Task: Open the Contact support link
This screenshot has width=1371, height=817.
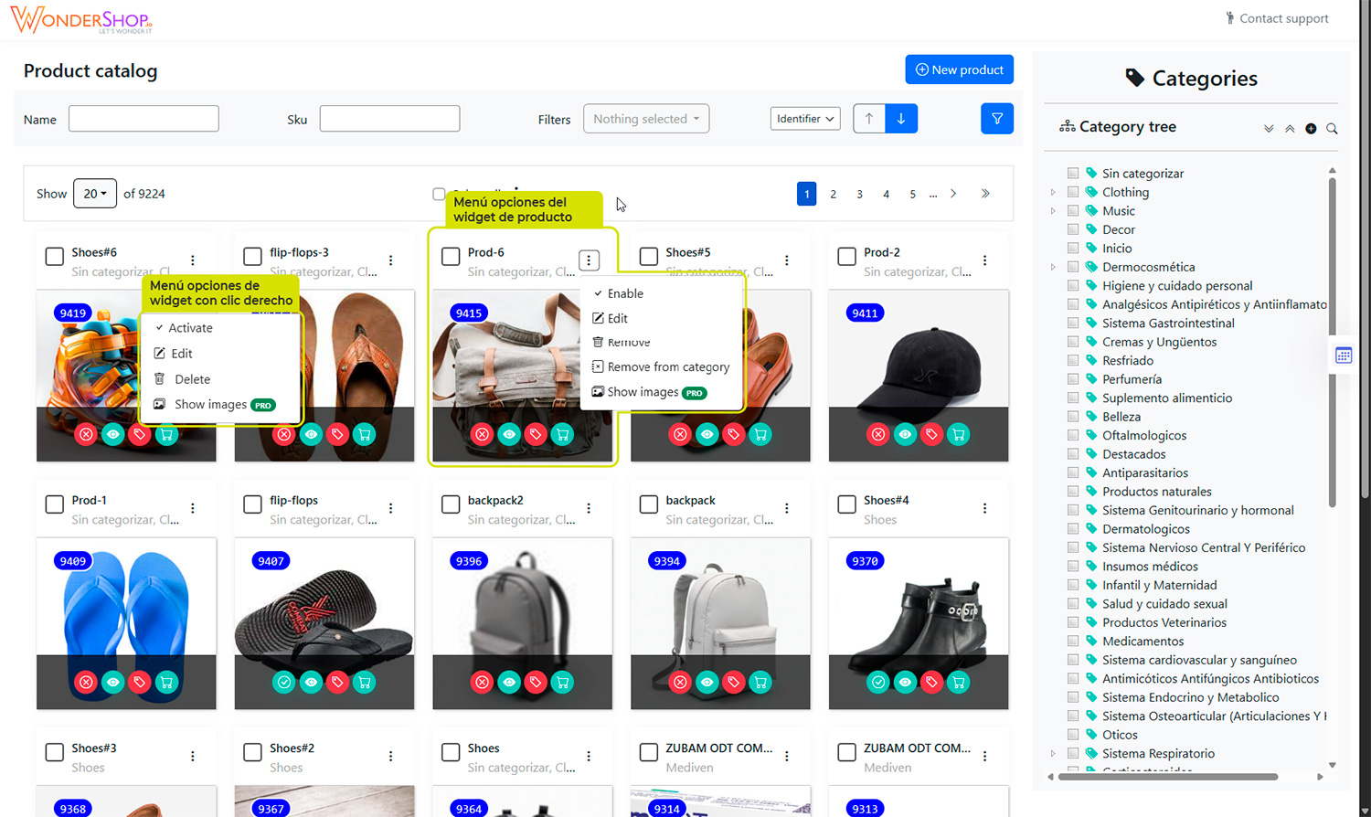Action: 1277,18
